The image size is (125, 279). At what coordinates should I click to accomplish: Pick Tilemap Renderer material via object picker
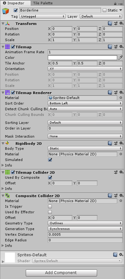pyautogui.click(x=121, y=98)
